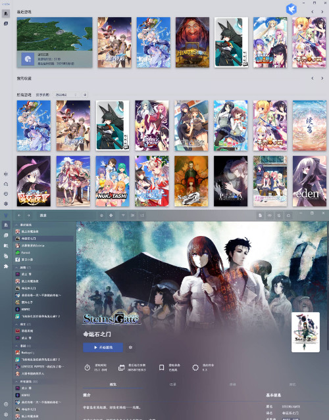Open the sort-by dropdown above all games

66,95
